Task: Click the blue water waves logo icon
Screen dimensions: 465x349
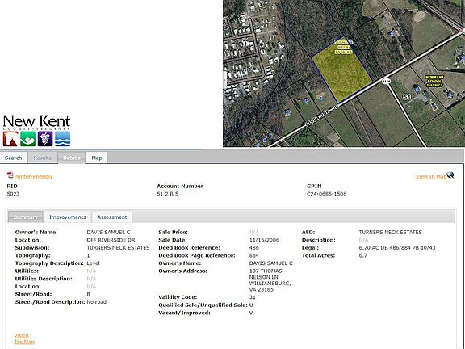Action: (63, 139)
